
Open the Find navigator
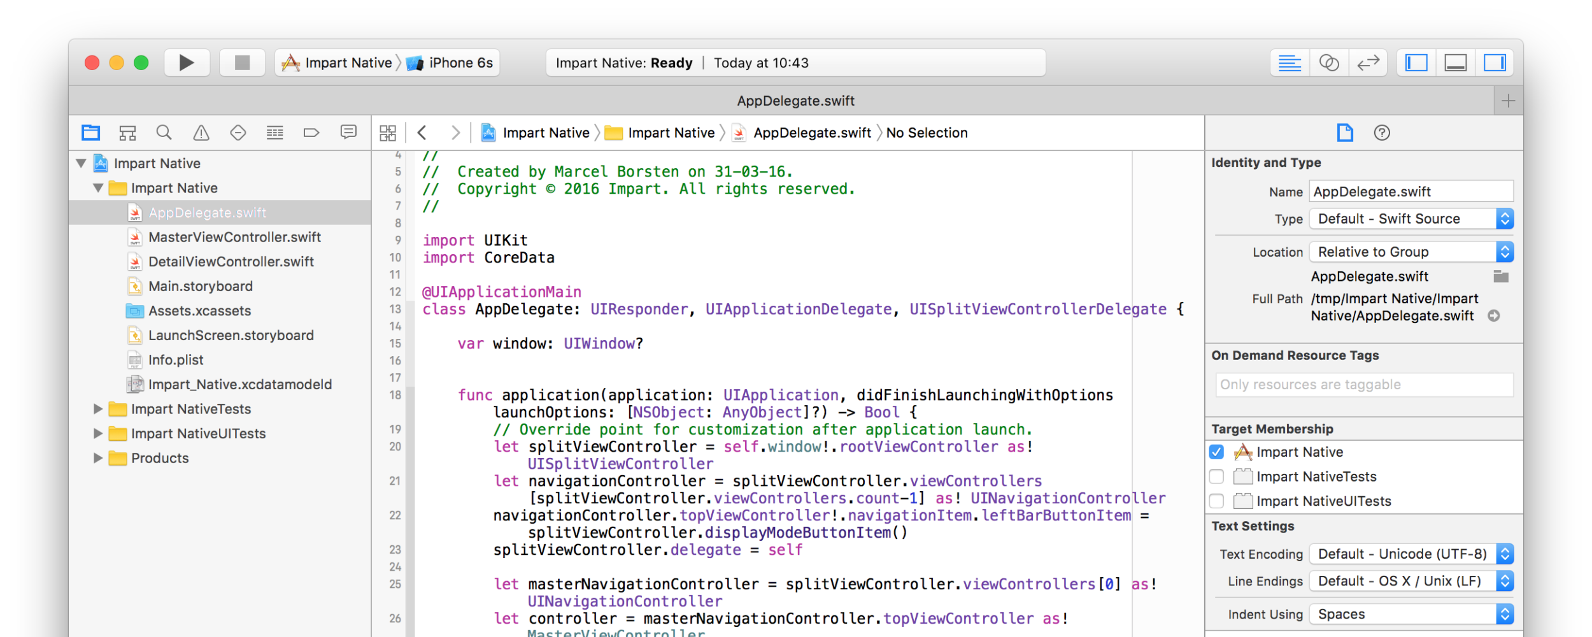click(x=164, y=132)
